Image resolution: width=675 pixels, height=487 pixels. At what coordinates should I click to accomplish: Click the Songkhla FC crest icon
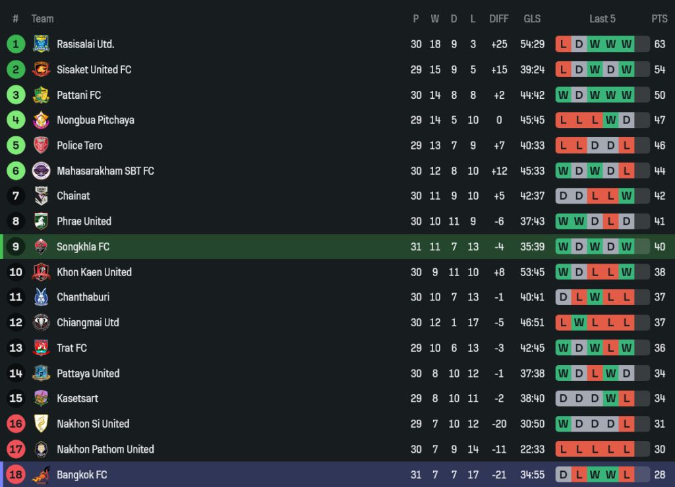[x=41, y=247]
